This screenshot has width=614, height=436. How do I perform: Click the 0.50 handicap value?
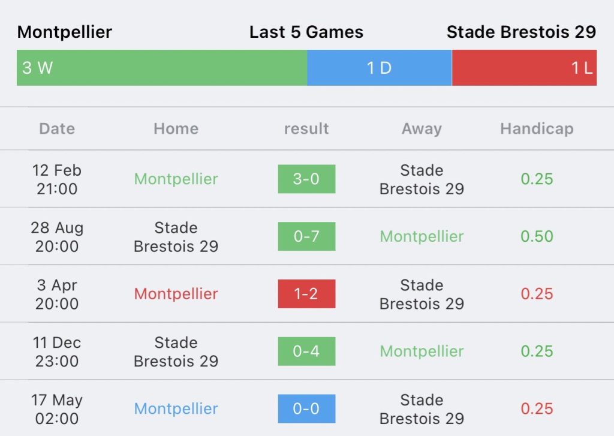coord(537,236)
